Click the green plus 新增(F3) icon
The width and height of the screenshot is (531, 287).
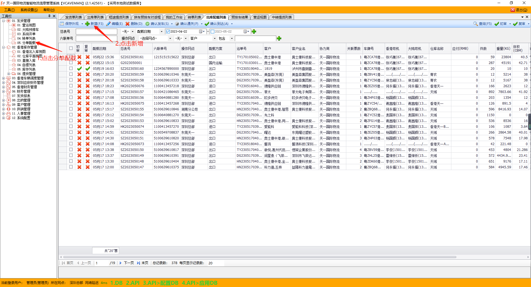point(87,24)
